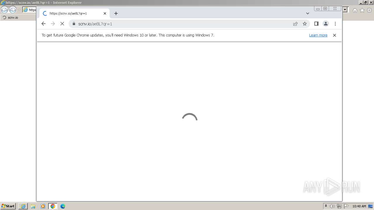Close the scnv.io Chrome tab
The height and width of the screenshot is (210, 374).
click(x=105, y=13)
